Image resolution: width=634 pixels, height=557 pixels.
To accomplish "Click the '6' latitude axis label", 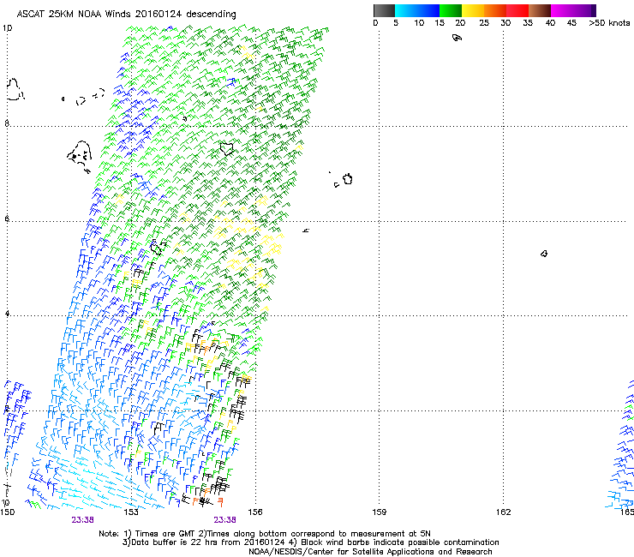I will coord(7,219).
